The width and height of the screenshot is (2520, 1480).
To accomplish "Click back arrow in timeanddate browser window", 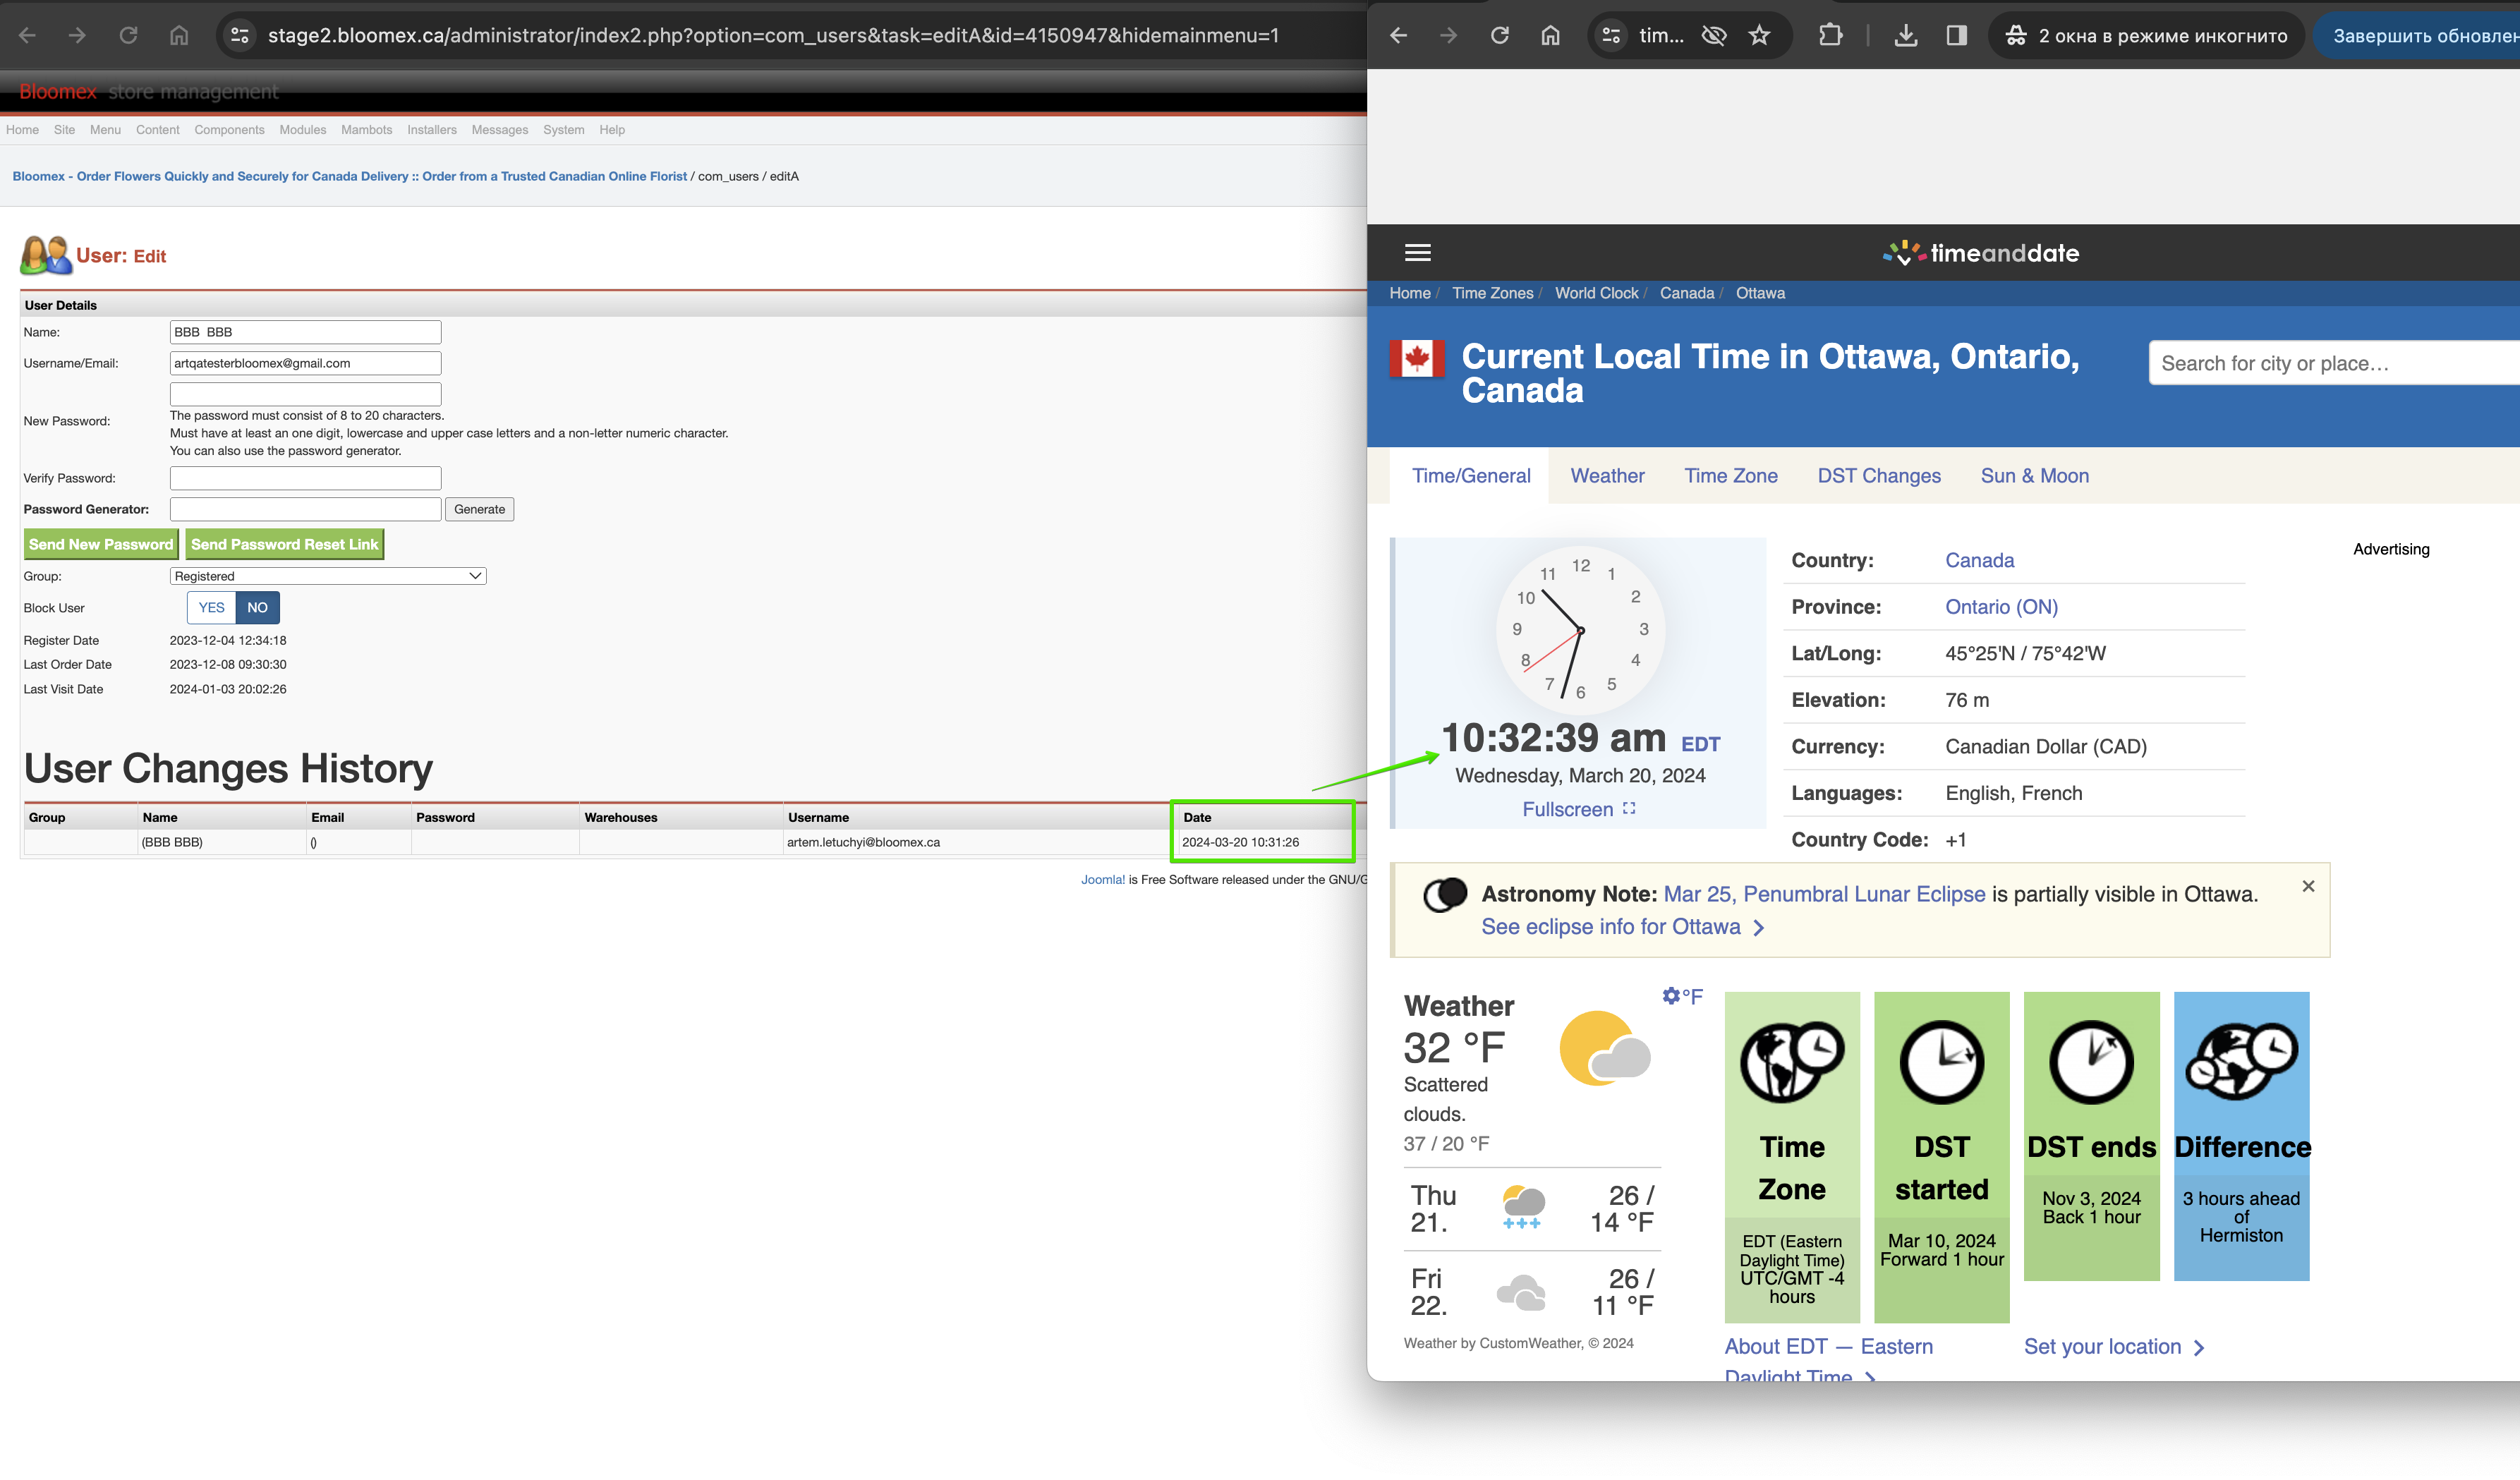I will click(x=1398, y=36).
